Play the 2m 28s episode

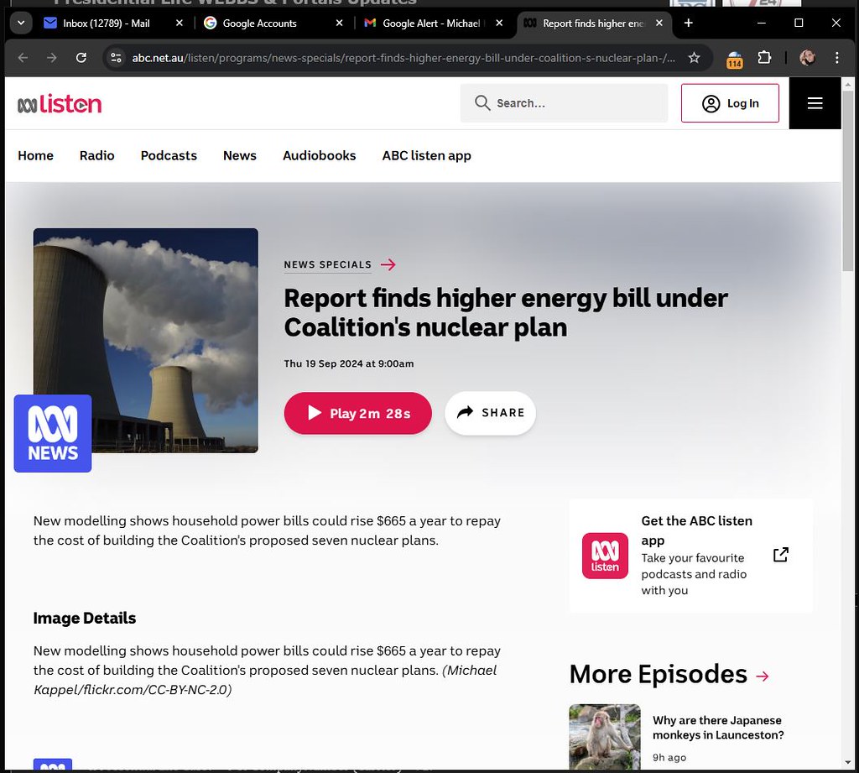(x=357, y=414)
